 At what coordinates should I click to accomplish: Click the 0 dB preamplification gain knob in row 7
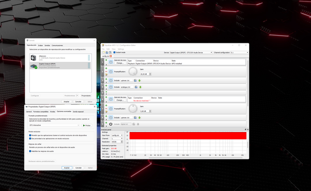coord(133,109)
